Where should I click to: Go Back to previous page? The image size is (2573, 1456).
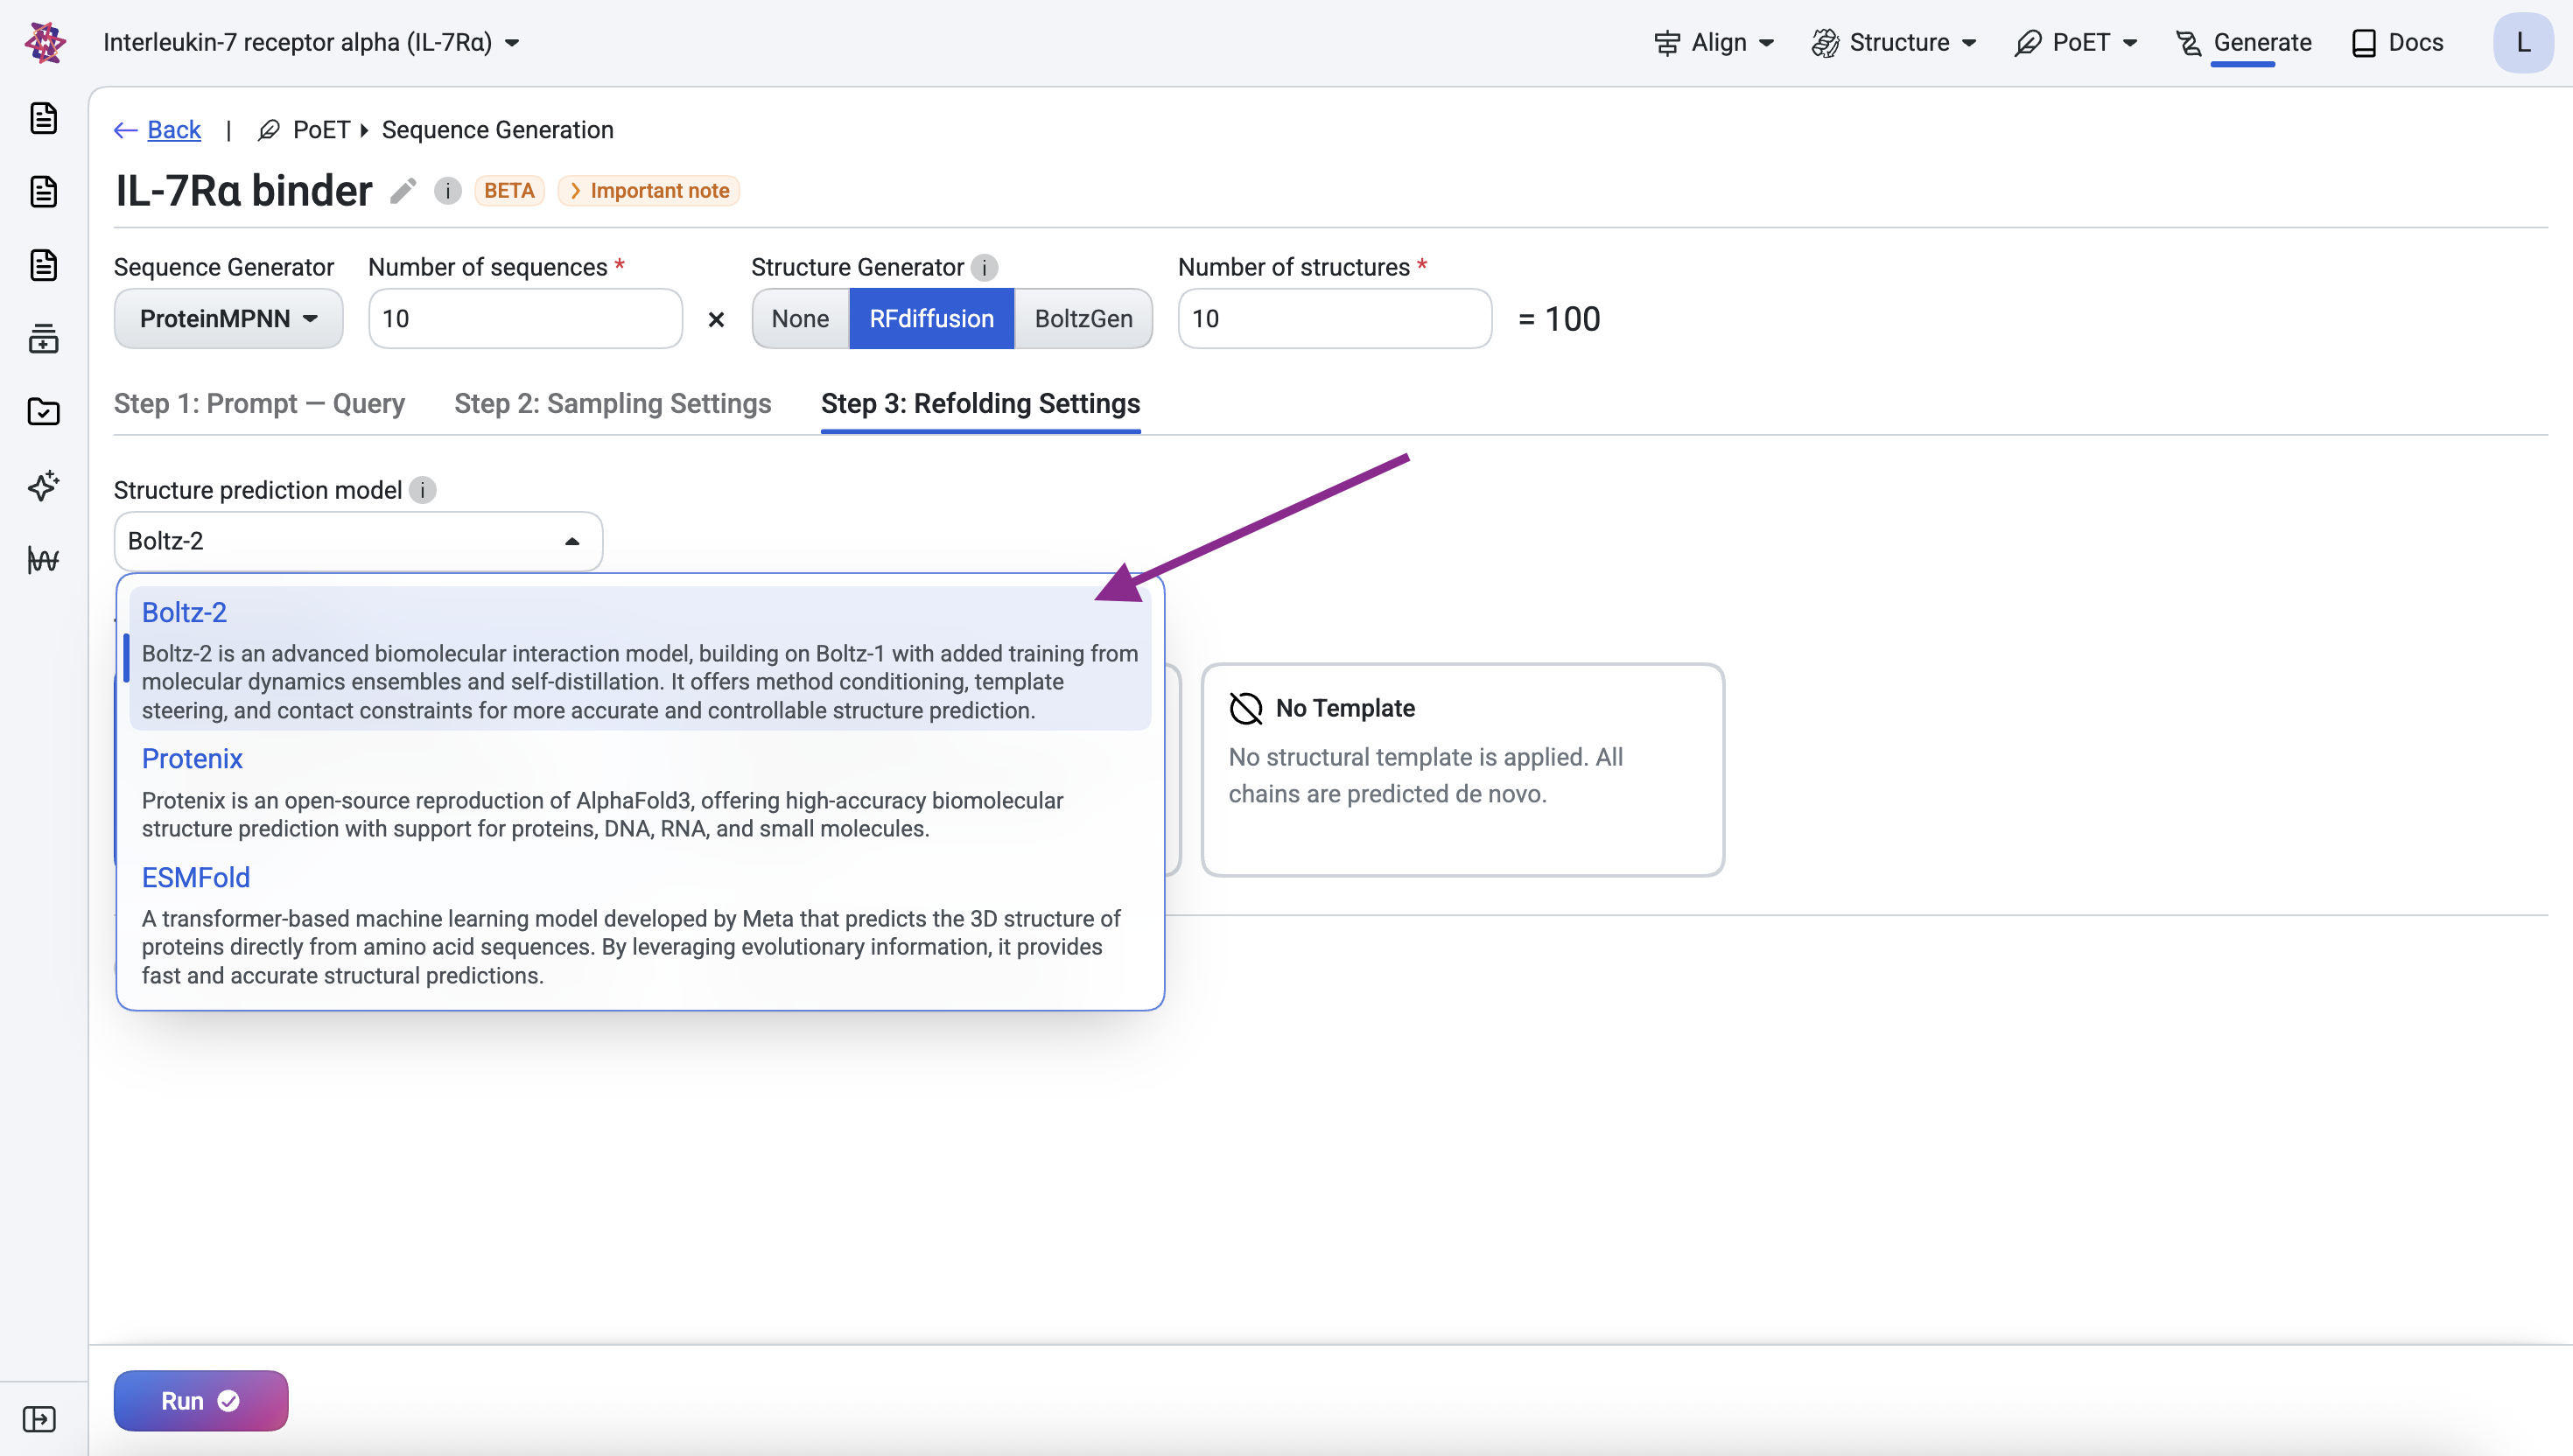(157, 130)
